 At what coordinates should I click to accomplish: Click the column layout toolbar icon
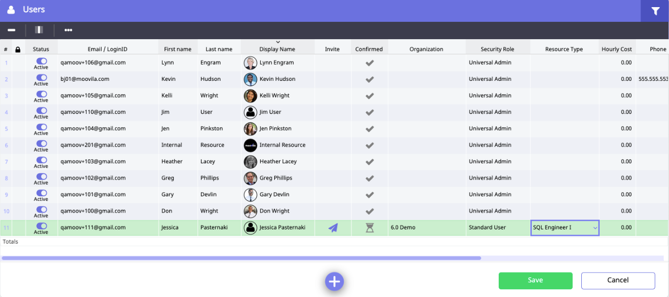click(x=39, y=30)
